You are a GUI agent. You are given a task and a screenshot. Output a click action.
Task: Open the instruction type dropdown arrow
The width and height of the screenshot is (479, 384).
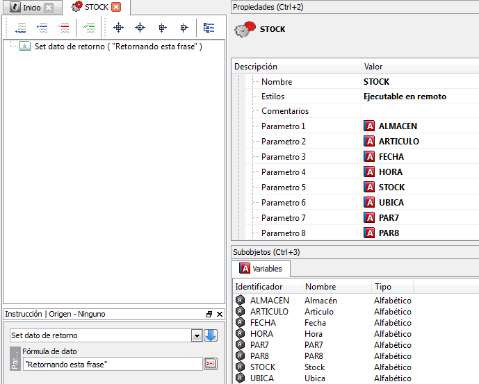point(196,335)
